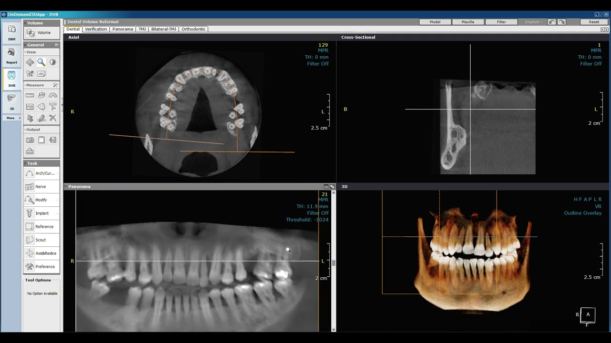This screenshot has width=611, height=343.
Task: Open the Implant task submenu
Action: [x=42, y=213]
